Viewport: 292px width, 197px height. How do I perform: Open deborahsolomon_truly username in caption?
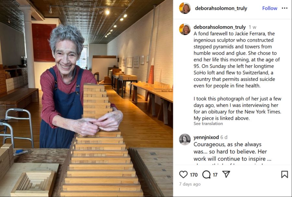(220, 27)
